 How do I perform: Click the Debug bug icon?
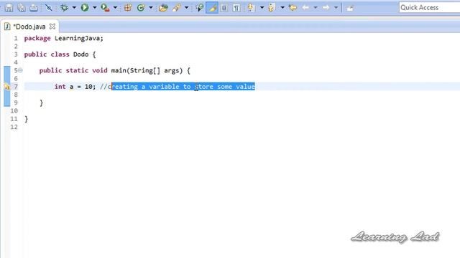pos(64,8)
